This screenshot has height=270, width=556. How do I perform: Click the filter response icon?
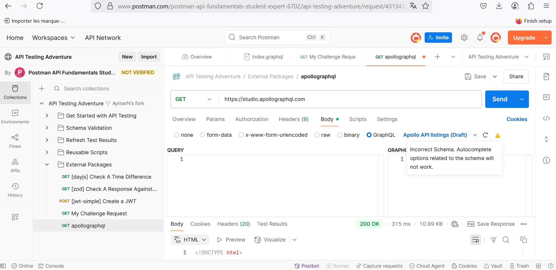point(493,240)
